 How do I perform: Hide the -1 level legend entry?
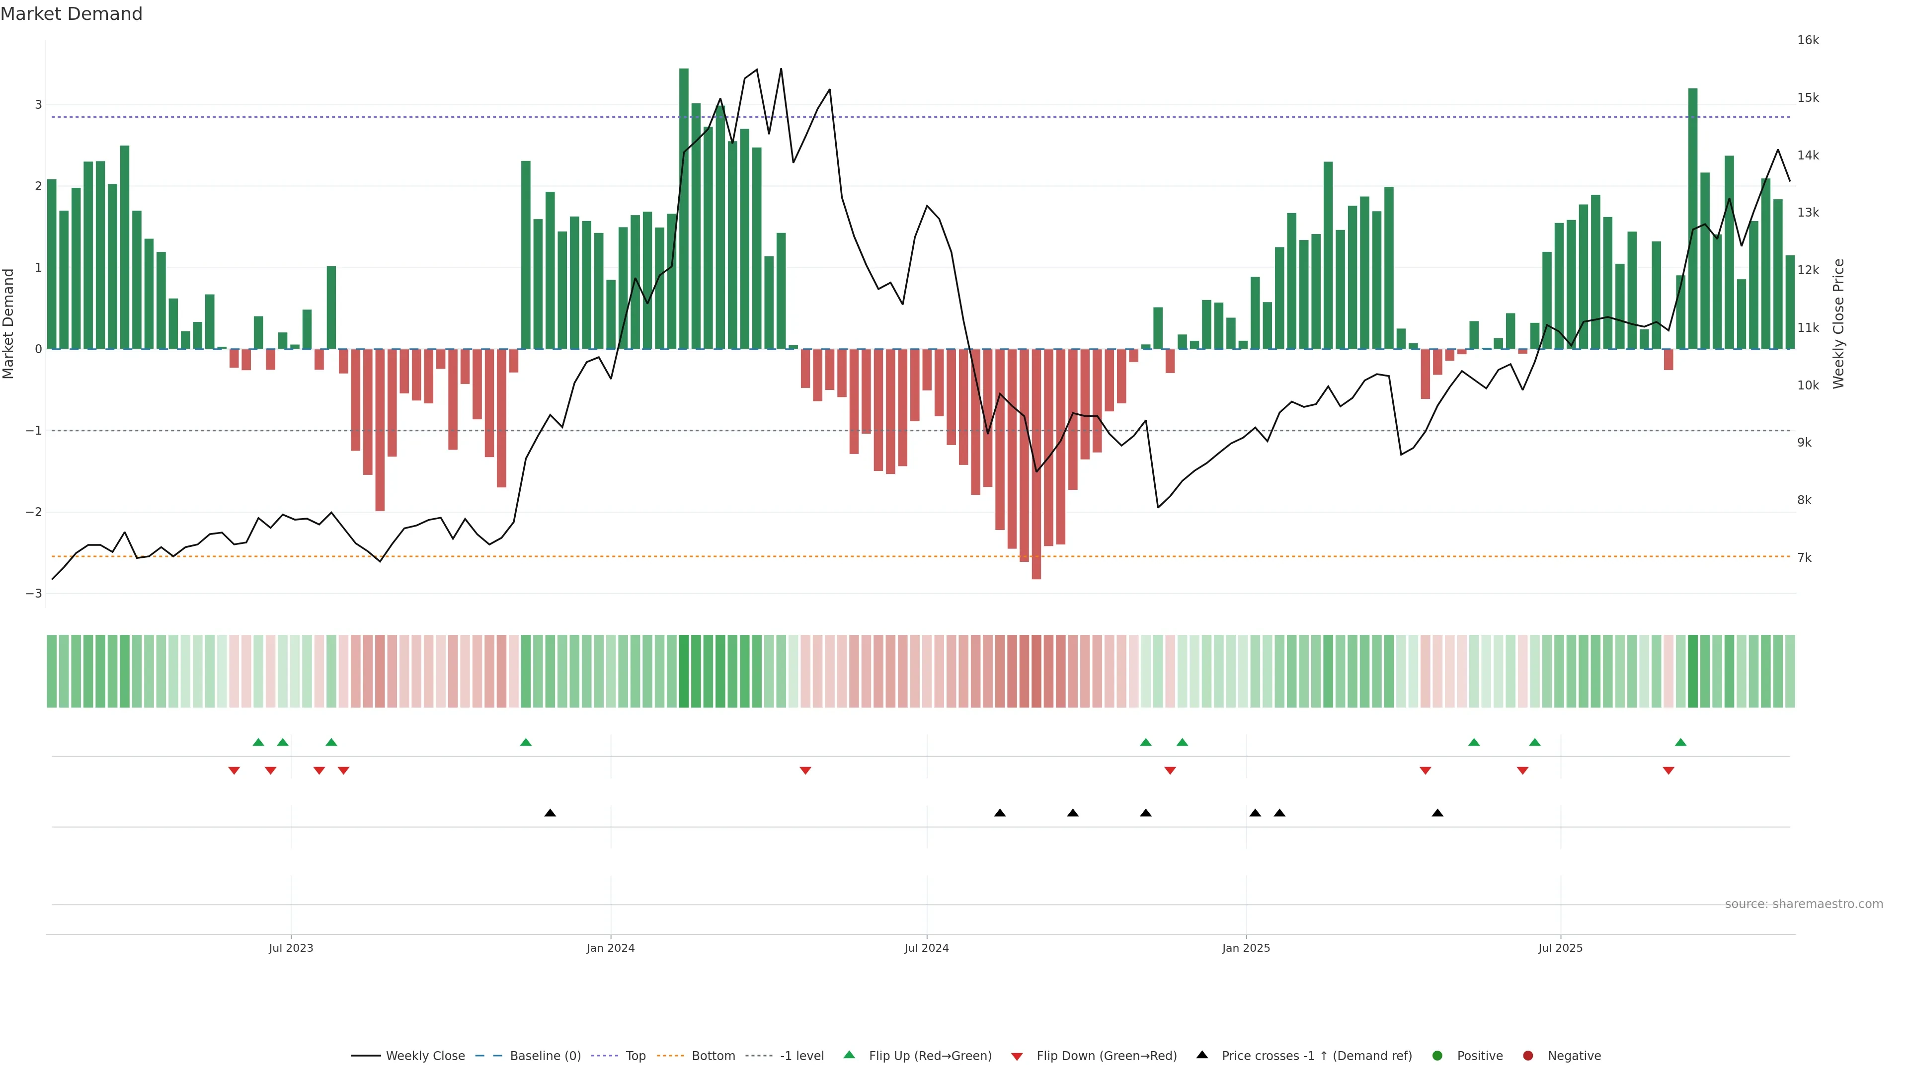tap(801, 1055)
